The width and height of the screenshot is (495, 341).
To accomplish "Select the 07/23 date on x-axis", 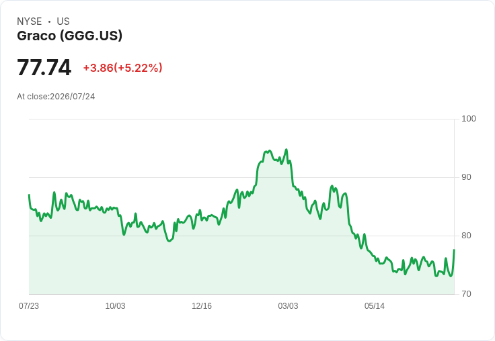I will coord(29,305).
